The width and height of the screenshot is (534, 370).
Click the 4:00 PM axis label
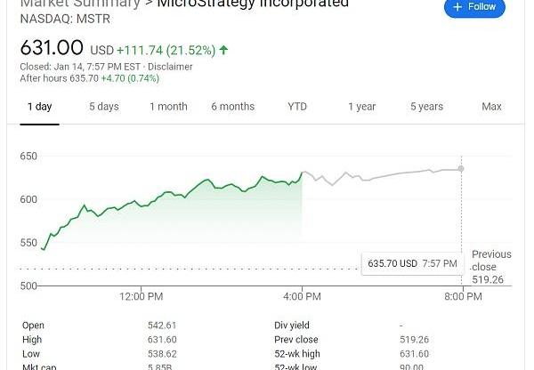(x=303, y=296)
